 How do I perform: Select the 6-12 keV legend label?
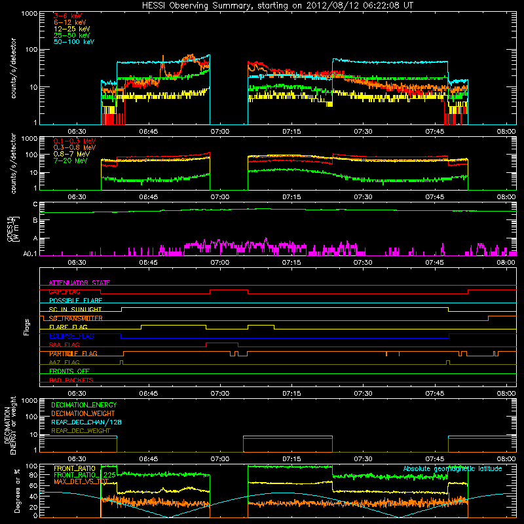point(69,22)
